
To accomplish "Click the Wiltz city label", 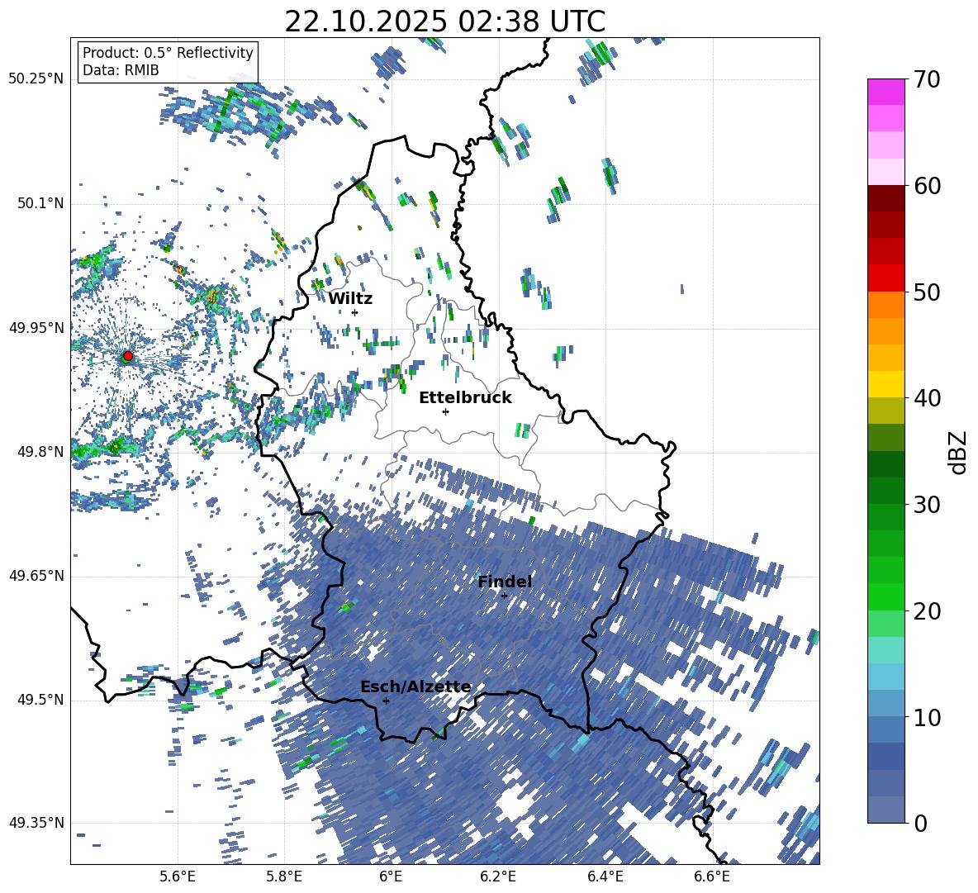I will click(x=350, y=299).
